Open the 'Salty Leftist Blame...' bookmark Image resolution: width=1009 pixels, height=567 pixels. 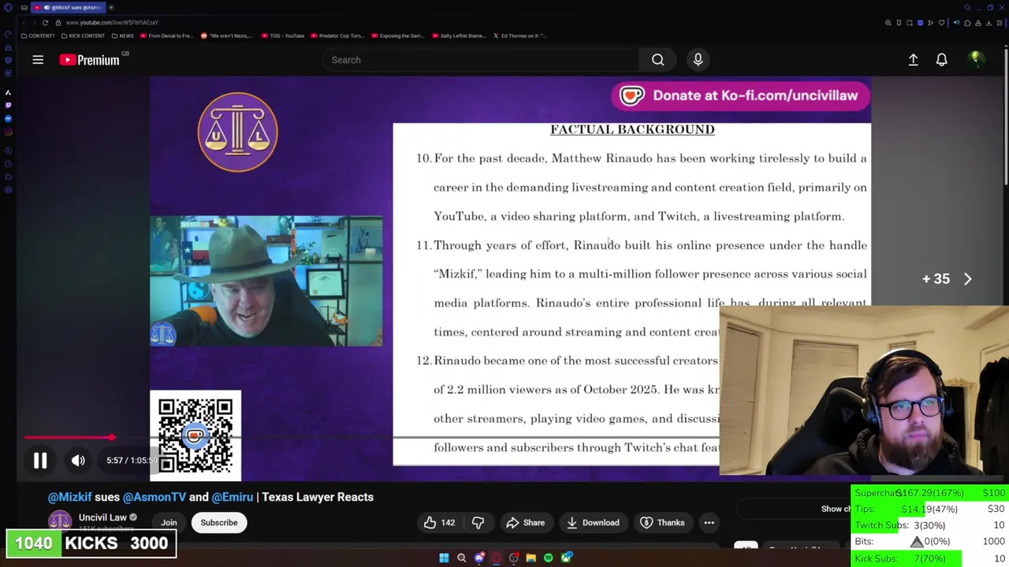[x=459, y=35]
